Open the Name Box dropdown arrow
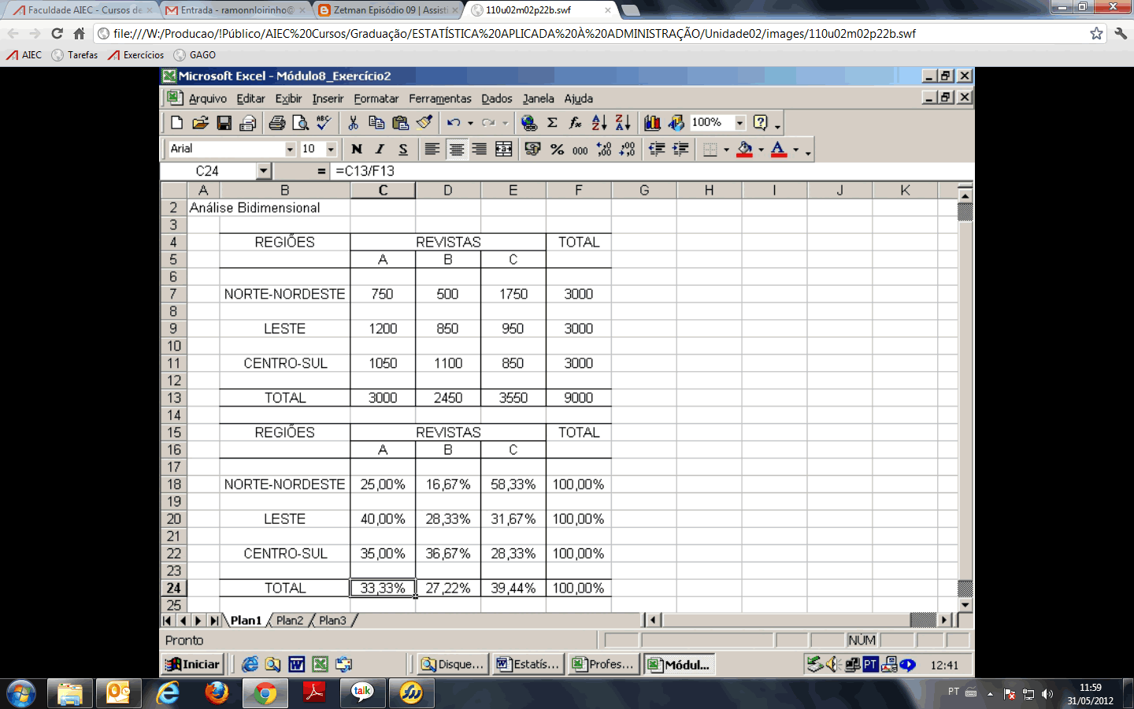This screenshot has height=709, width=1134. click(x=264, y=171)
